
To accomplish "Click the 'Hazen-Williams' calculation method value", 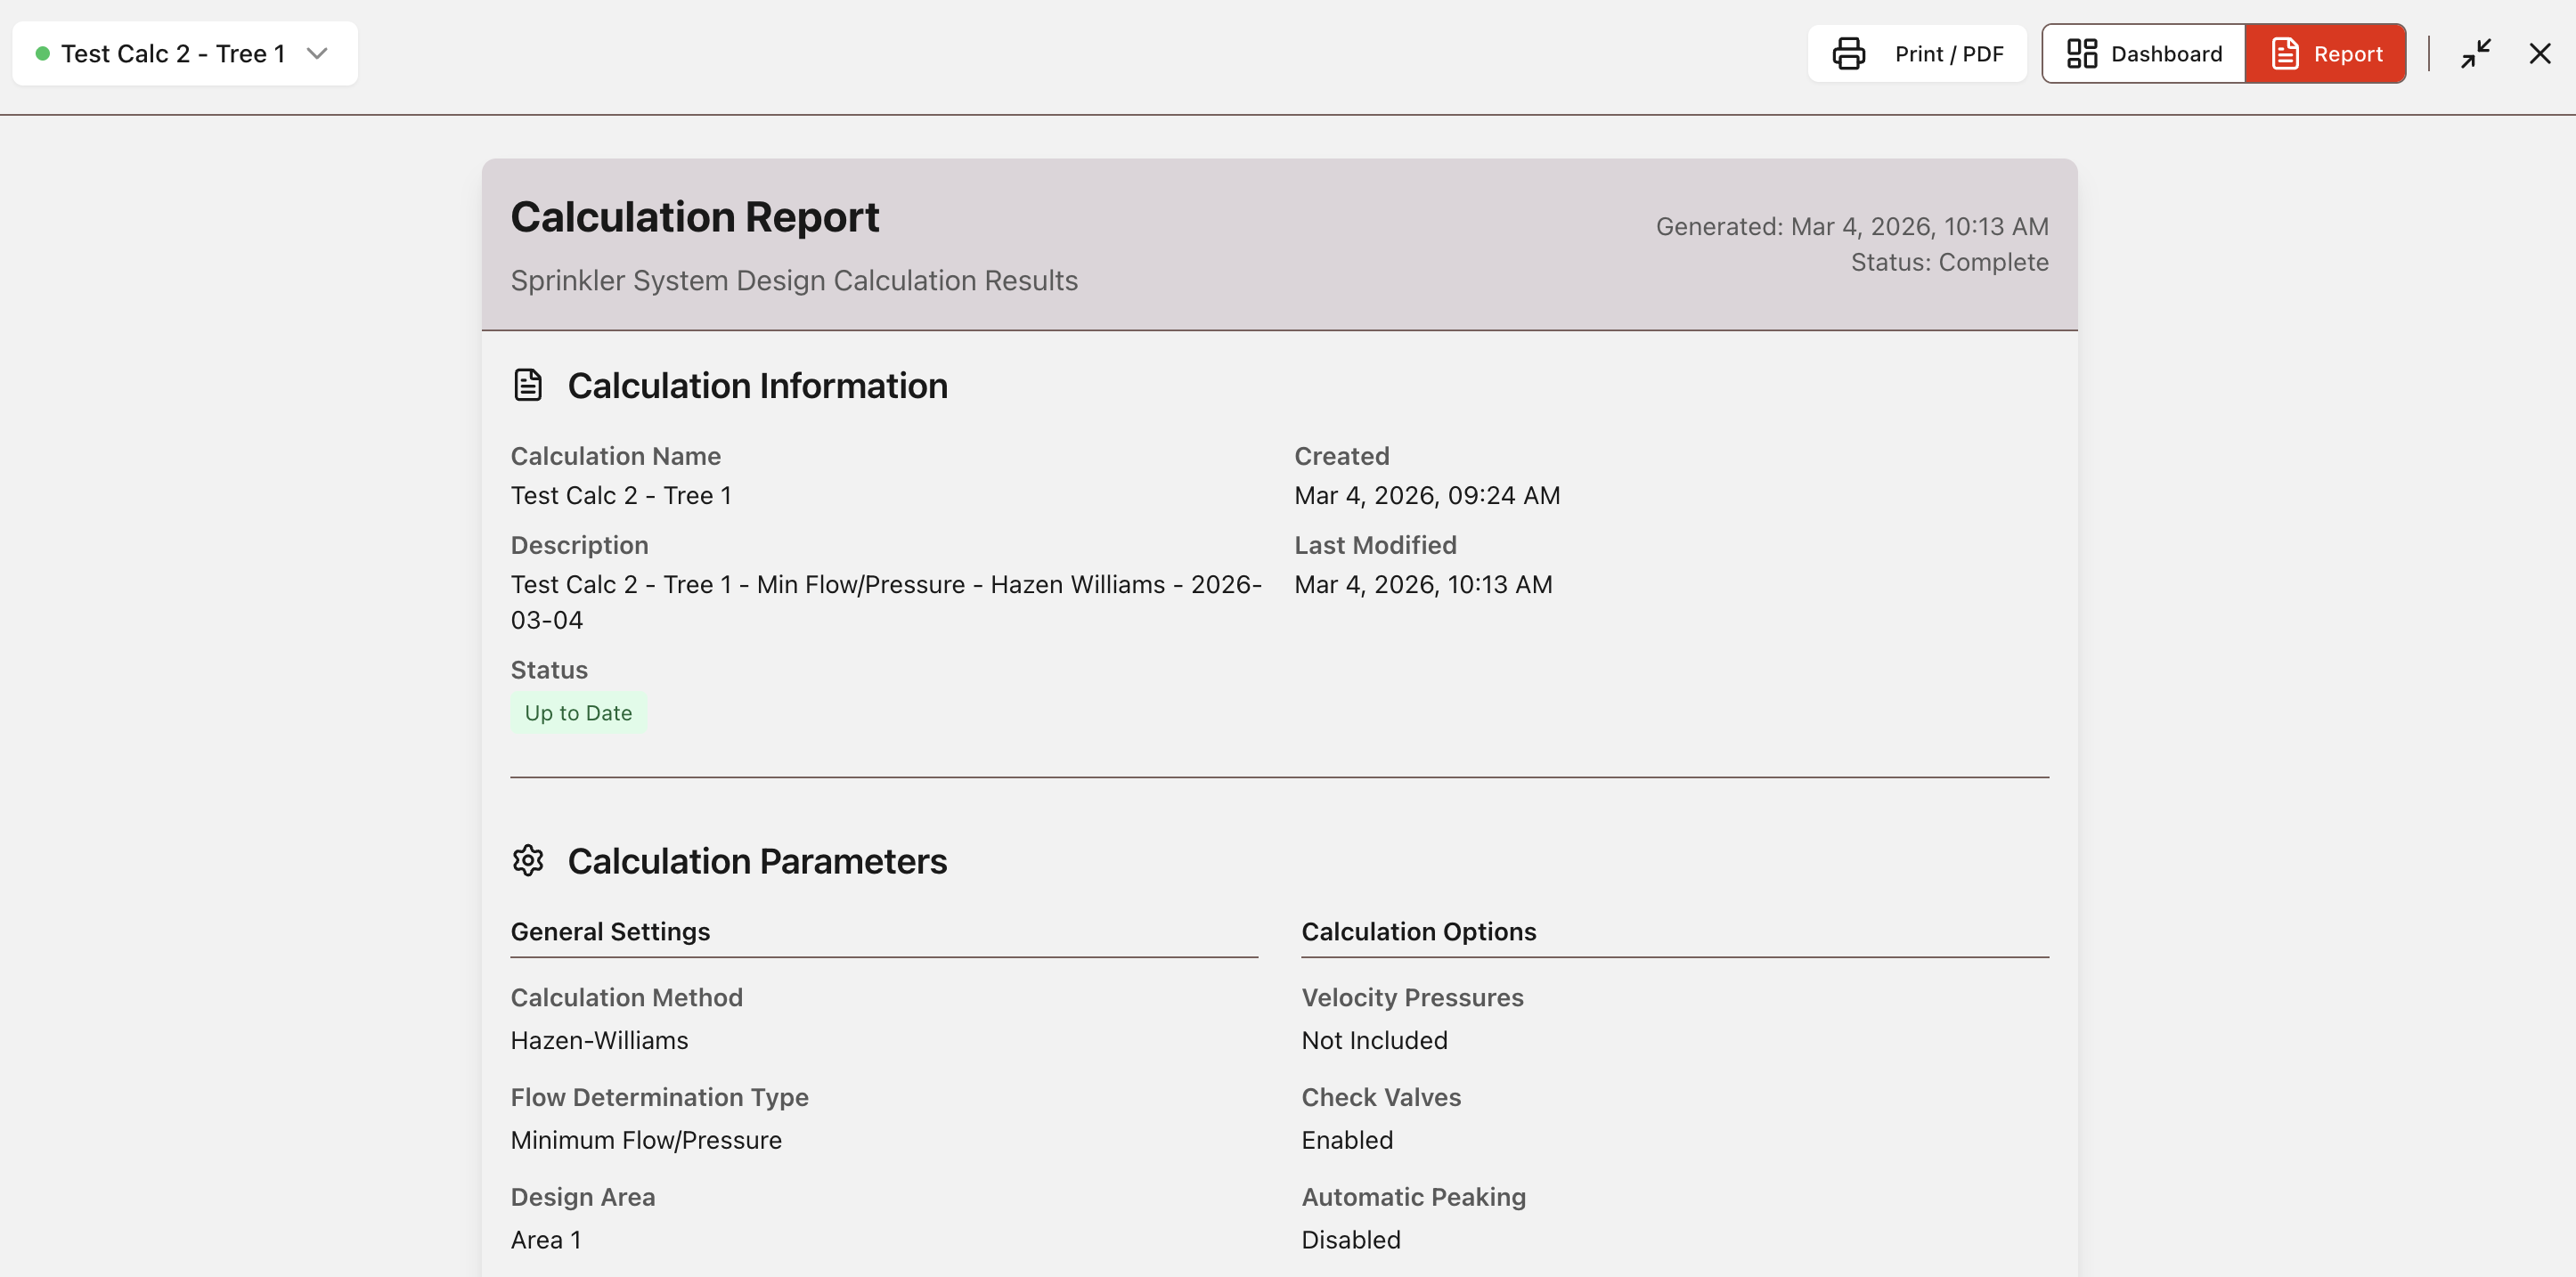I will coord(599,1041).
